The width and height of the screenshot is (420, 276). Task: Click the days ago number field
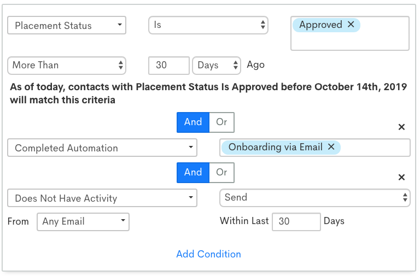(168, 65)
